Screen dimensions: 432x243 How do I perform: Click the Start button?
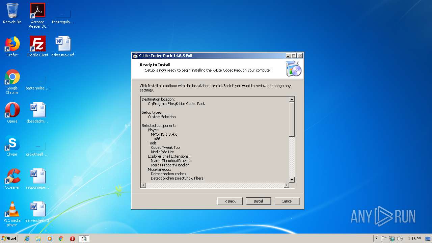coord(9,239)
